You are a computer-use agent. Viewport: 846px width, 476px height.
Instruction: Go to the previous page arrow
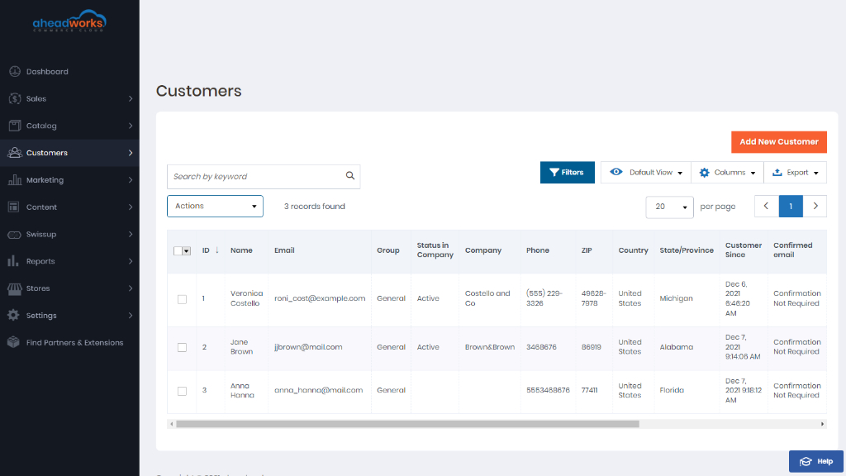(766, 206)
